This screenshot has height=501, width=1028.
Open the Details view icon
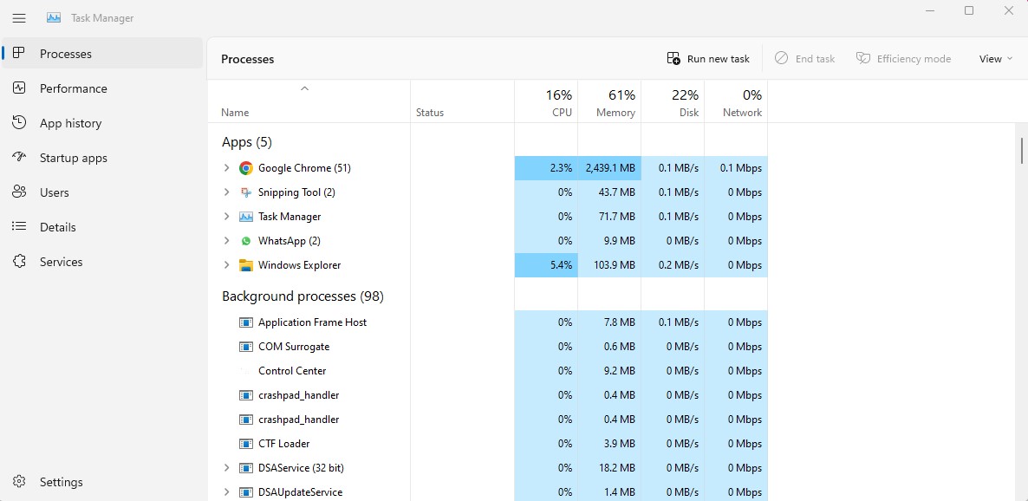[17, 226]
